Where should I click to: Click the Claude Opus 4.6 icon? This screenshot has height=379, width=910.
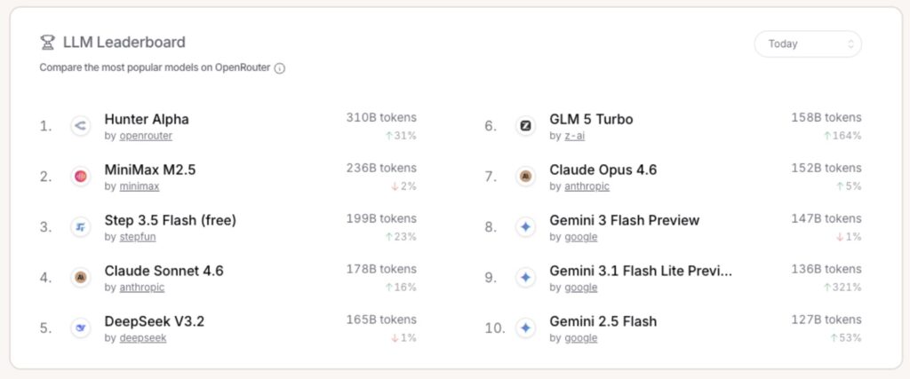[x=525, y=177]
